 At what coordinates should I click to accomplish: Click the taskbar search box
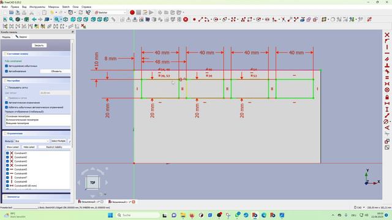point(138,215)
